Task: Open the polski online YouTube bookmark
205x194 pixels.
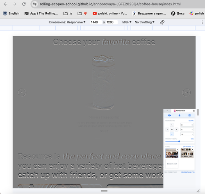Action: pos(110,14)
